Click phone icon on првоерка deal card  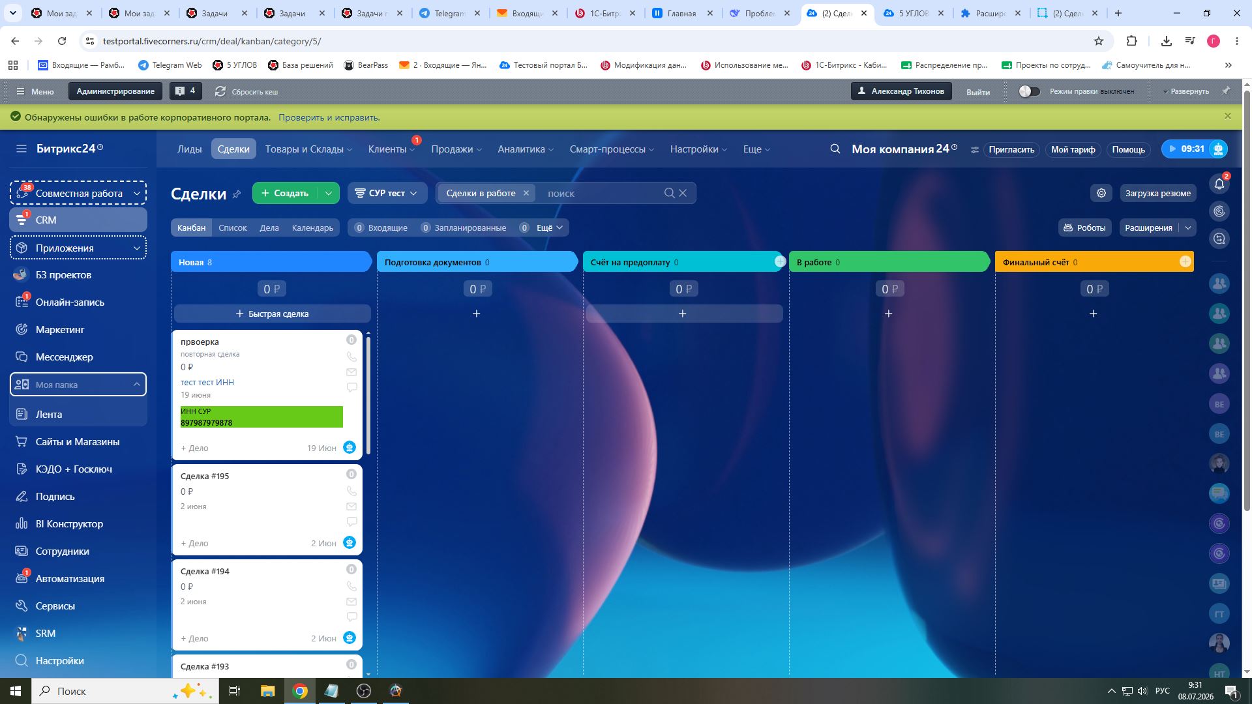tap(351, 357)
